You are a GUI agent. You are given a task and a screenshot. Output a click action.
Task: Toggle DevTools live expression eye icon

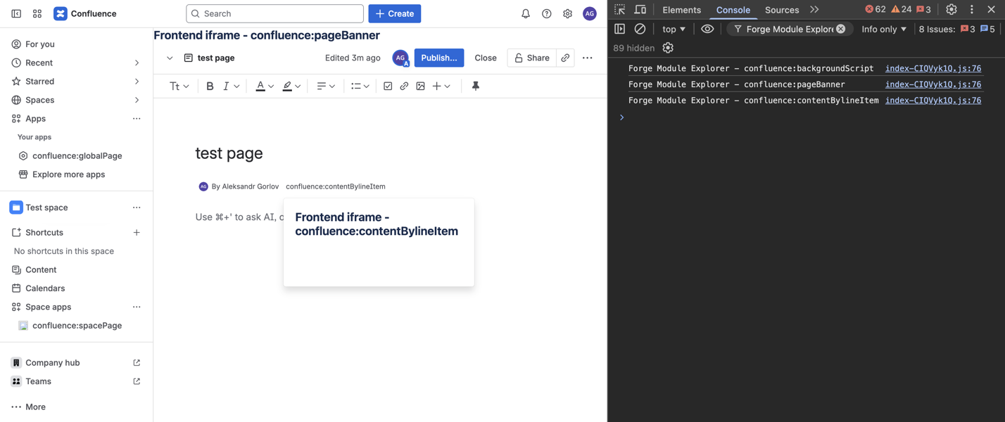(x=707, y=29)
